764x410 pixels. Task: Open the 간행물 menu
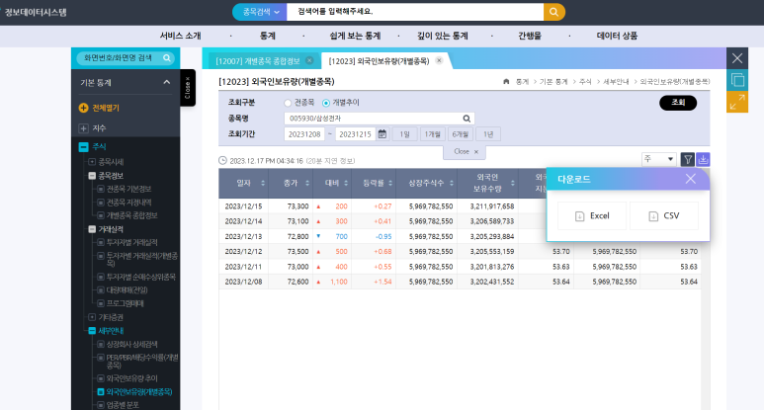pos(530,36)
